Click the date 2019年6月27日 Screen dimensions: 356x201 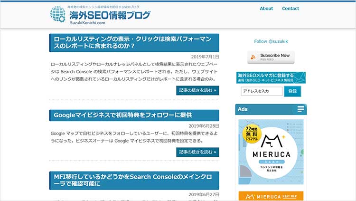(x=204, y=194)
